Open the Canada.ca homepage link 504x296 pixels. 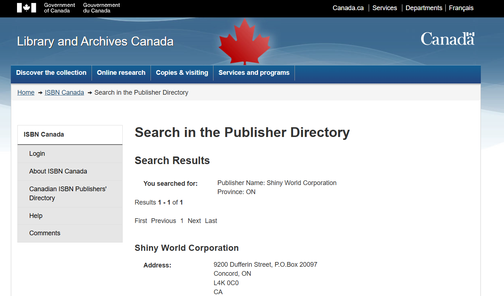click(x=347, y=8)
